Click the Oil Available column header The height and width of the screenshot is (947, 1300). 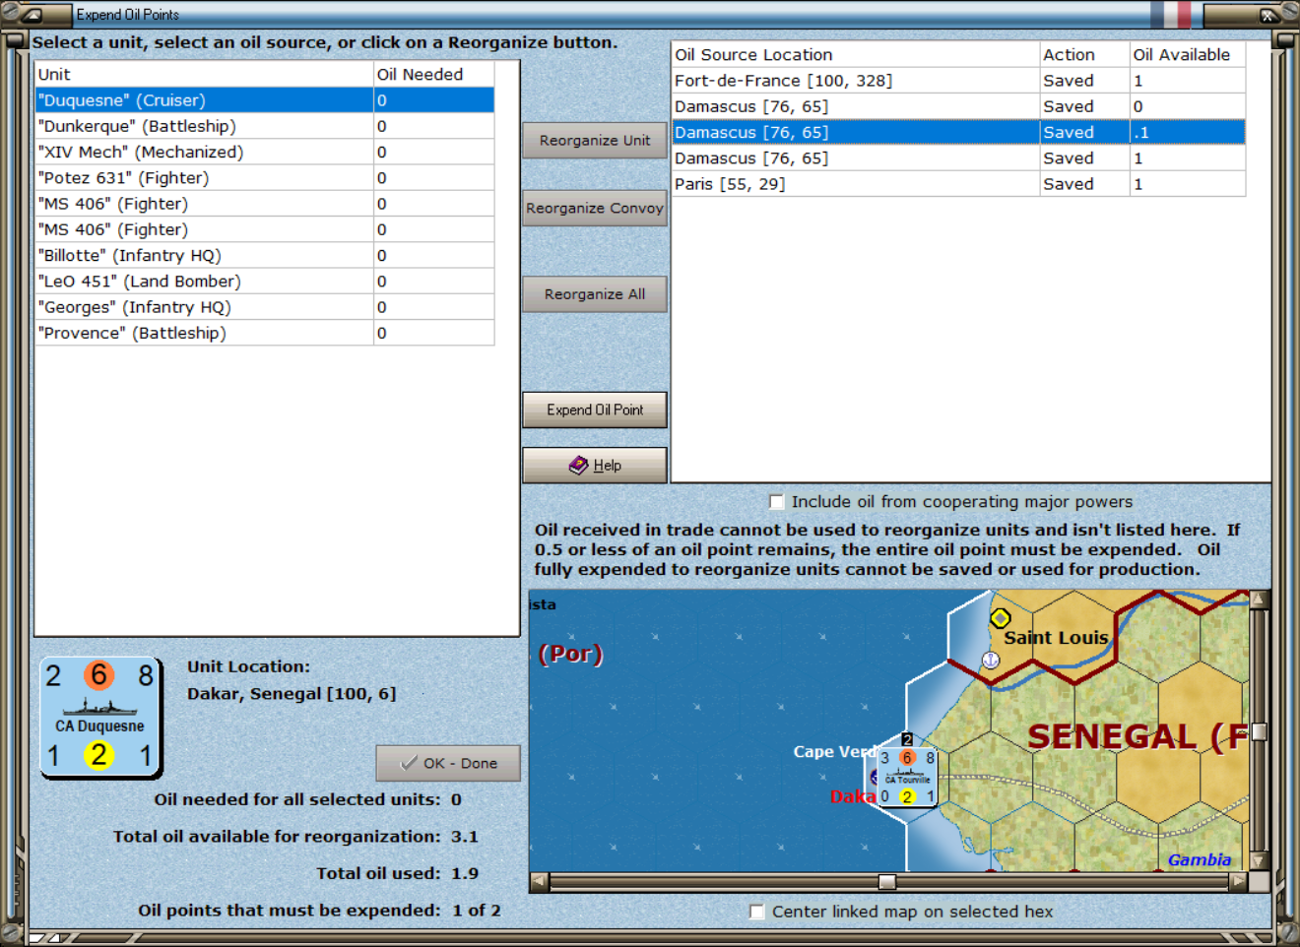pyautogui.click(x=1187, y=55)
